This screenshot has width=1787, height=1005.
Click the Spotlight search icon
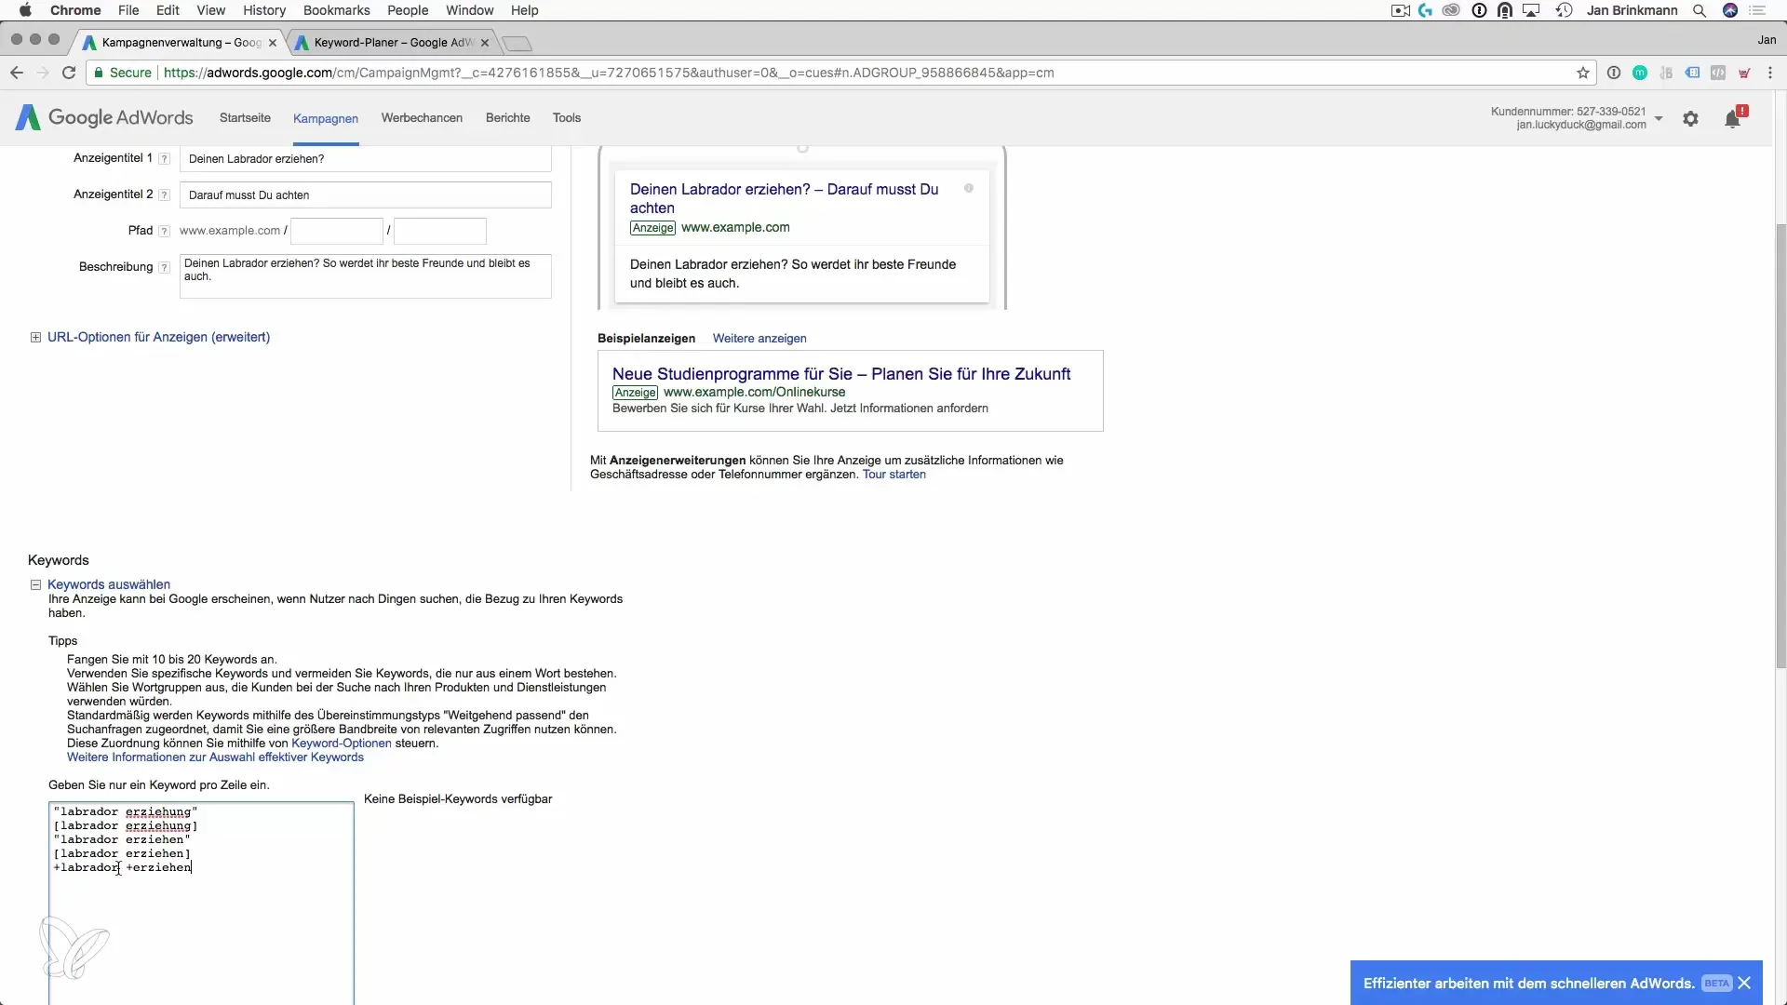click(1700, 10)
